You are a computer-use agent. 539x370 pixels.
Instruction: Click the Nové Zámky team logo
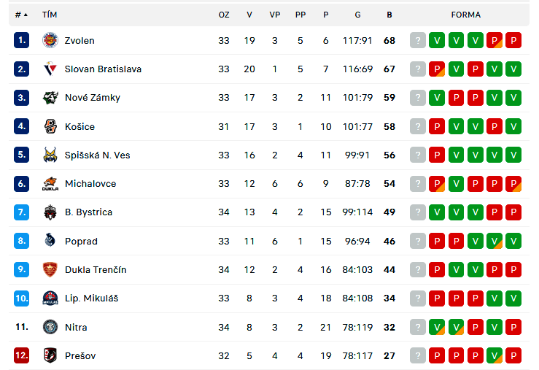(x=50, y=97)
